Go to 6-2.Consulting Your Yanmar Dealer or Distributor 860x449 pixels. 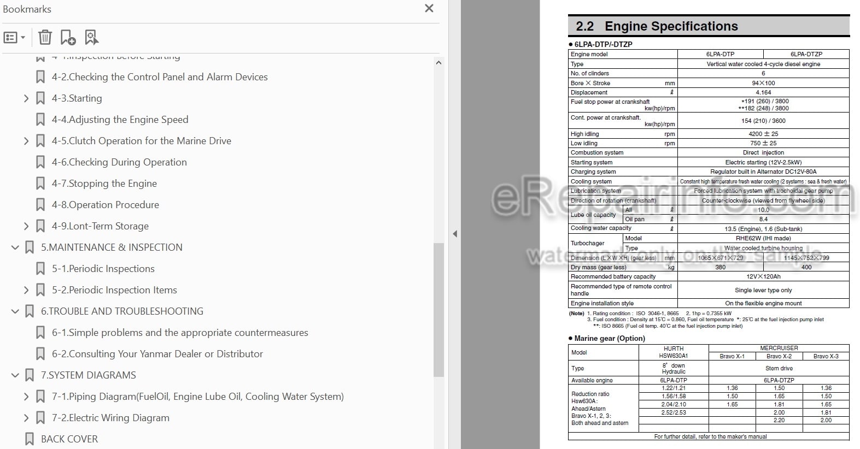click(157, 354)
